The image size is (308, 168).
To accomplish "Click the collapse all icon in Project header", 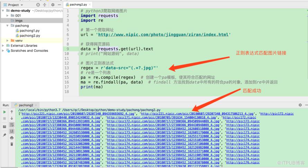I will pos(45,5).
